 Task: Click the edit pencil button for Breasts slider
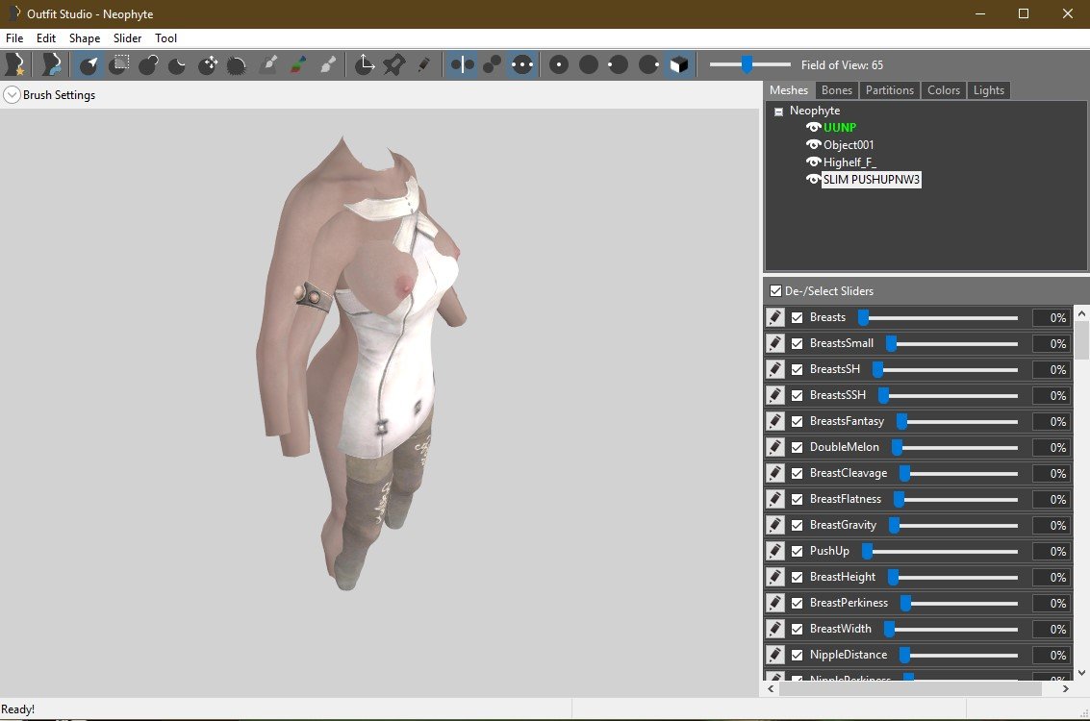[775, 317]
